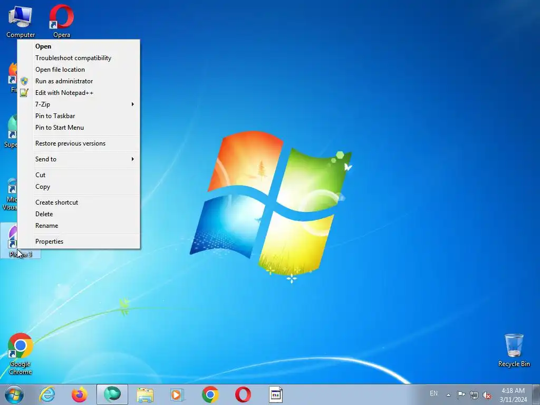The image size is (540, 405).
Task: Expand the 7-Zip submenu
Action: click(79, 104)
